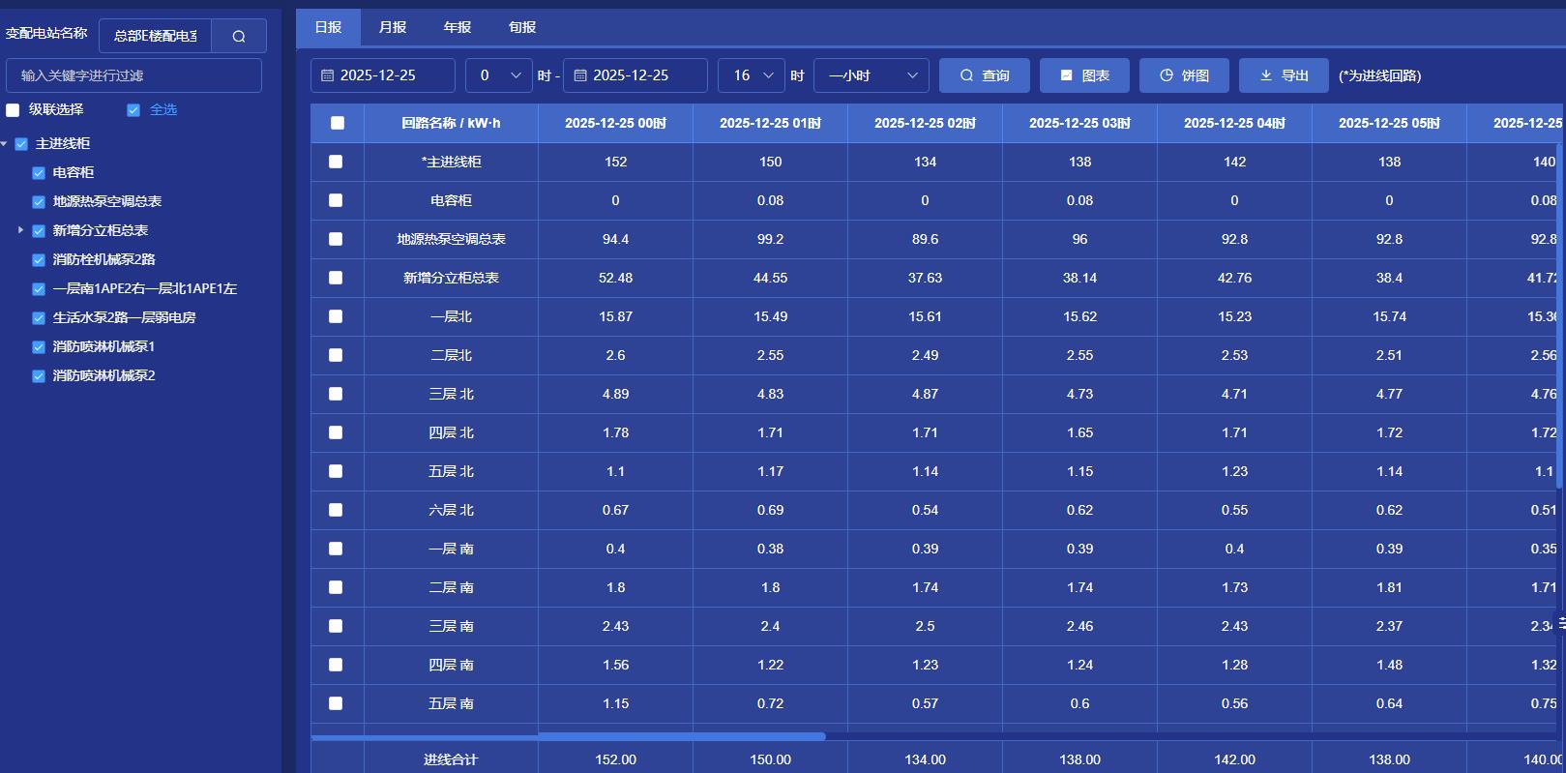Image resolution: width=1566 pixels, height=773 pixels.
Task: Focus the 输入关键字进行过滤 filter input
Action: pos(133,75)
